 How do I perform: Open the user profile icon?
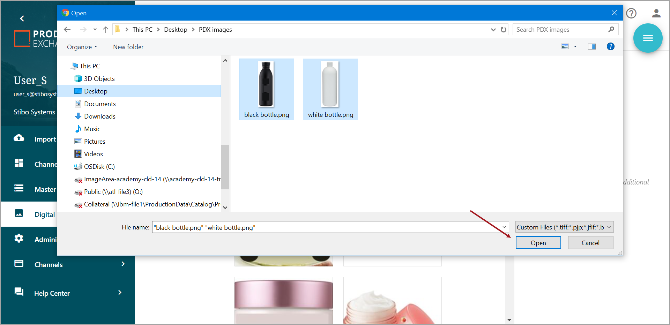656,14
